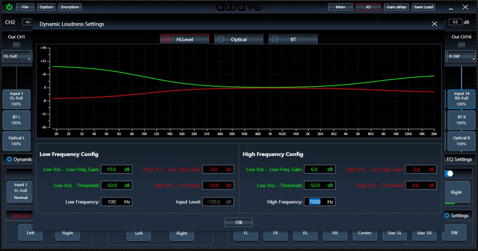The height and width of the screenshot is (251, 478).
Task: Click the 'Optical In' red label
Action: click(22, 215)
